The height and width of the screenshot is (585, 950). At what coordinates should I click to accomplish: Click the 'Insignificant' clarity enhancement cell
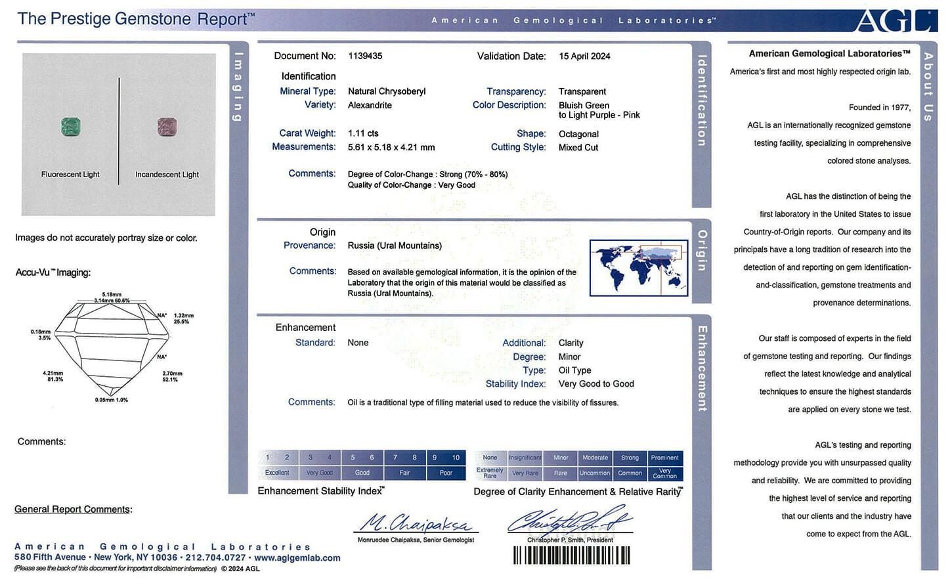point(525,458)
